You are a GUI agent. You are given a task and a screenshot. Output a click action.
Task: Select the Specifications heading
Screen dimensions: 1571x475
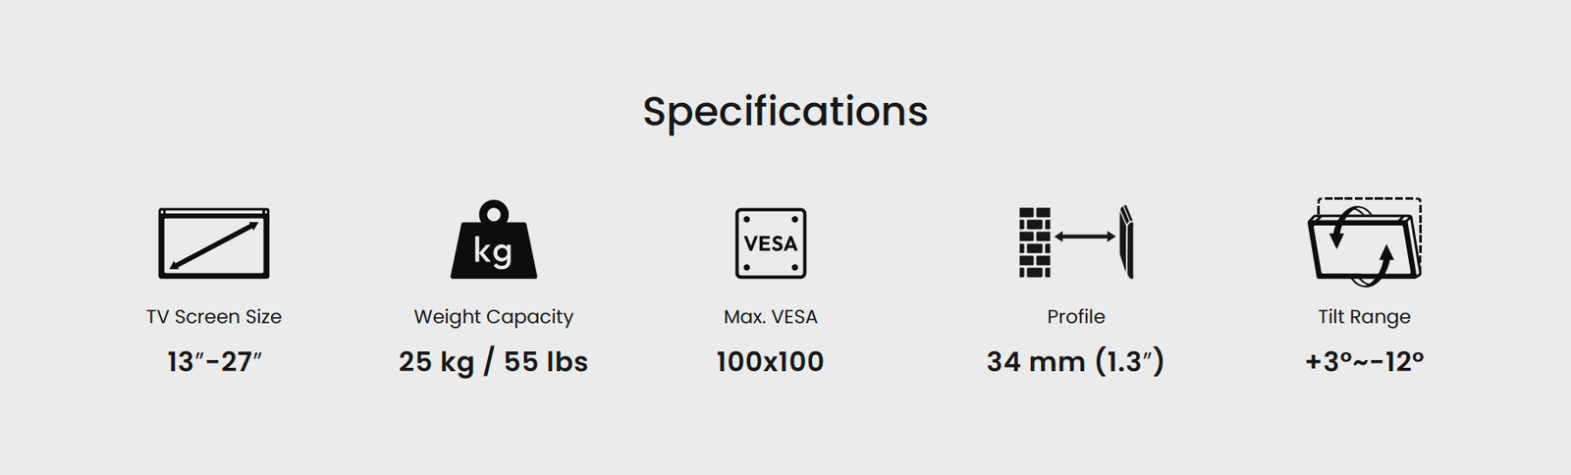click(785, 112)
